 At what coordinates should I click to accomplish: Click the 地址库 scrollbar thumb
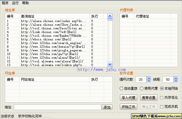[x=110, y=19]
